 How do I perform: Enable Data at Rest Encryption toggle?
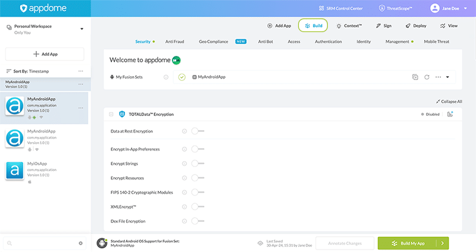pyautogui.click(x=197, y=131)
